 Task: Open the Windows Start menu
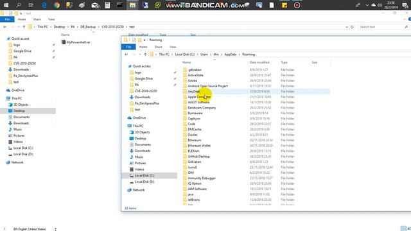coord(6,5)
